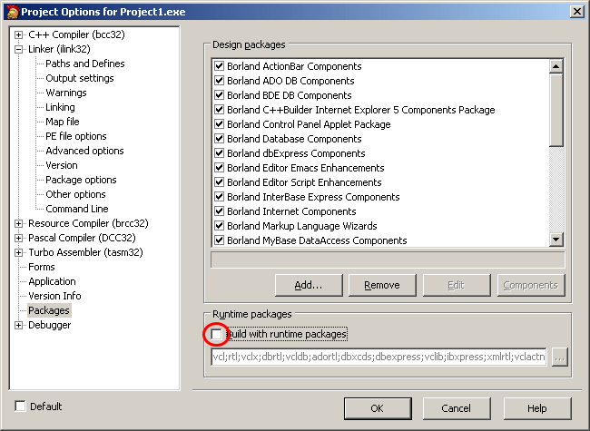Expand the C++ Compiler (bcc32) node
The height and width of the screenshot is (431, 590).
(x=18, y=34)
